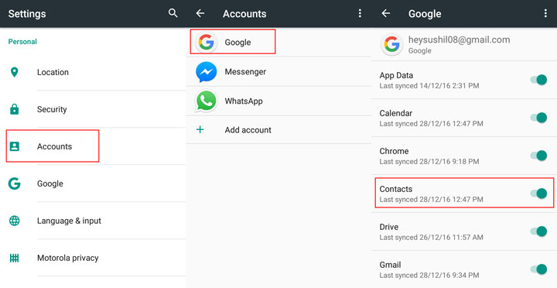Tap the heysushil08@gmail.com address
Viewport: 557px width, 288px height.
(x=459, y=39)
